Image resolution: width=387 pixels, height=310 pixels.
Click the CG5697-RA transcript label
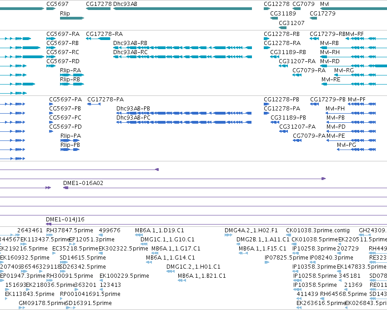point(63,34)
